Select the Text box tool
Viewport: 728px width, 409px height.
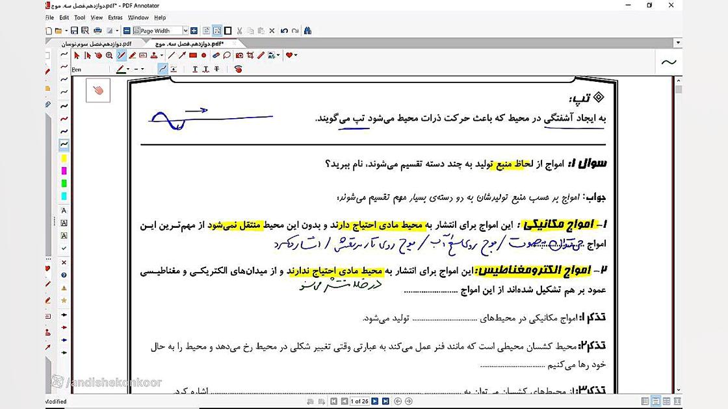[x=143, y=55]
